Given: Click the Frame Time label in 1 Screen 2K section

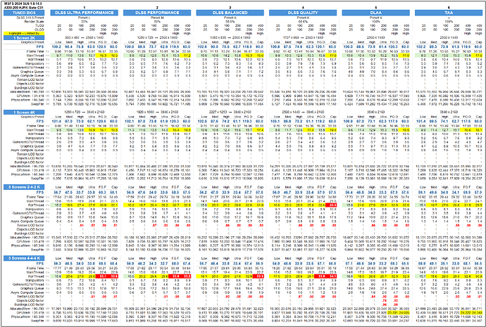Looking at the screenshot, I should [35, 51].
